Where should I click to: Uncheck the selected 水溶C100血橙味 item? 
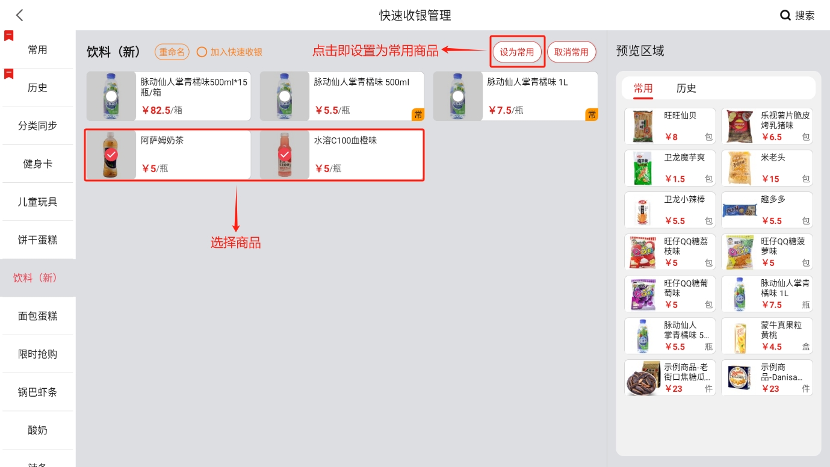pyautogui.click(x=285, y=155)
